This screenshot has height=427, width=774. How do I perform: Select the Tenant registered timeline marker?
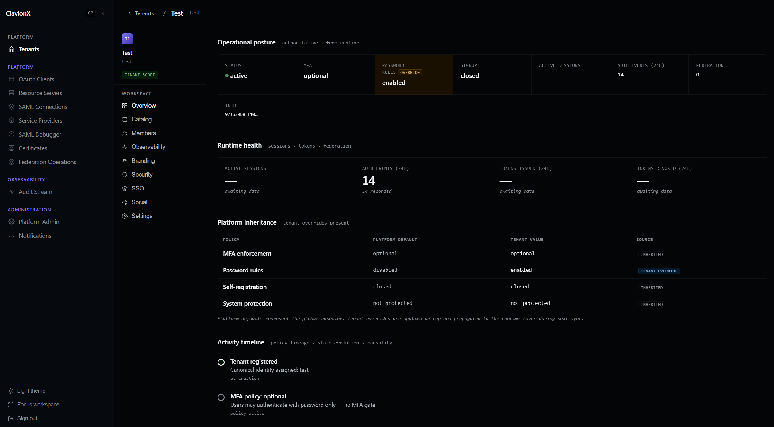pyautogui.click(x=221, y=362)
